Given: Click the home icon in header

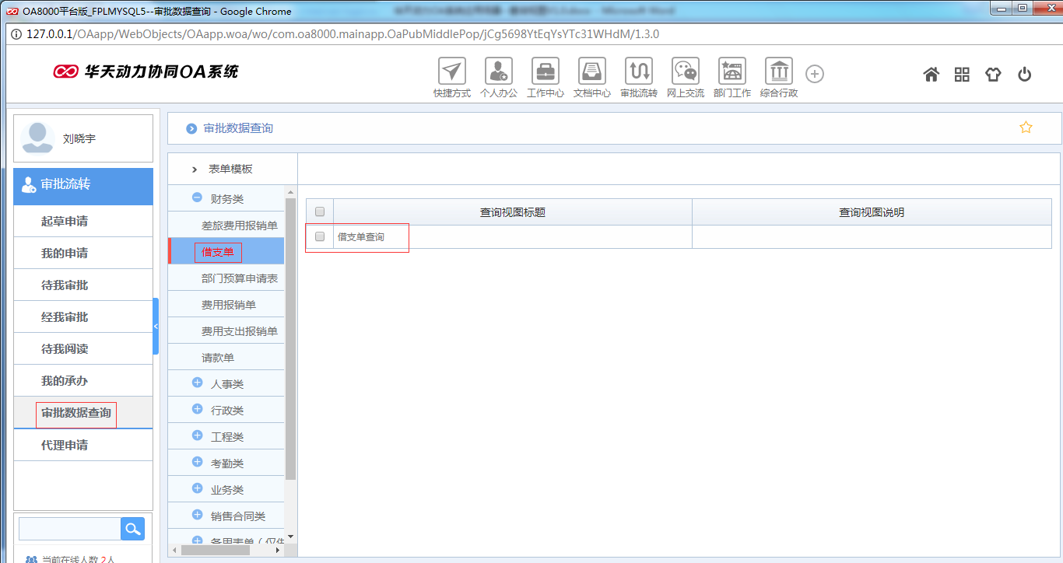Looking at the screenshot, I should (x=931, y=75).
